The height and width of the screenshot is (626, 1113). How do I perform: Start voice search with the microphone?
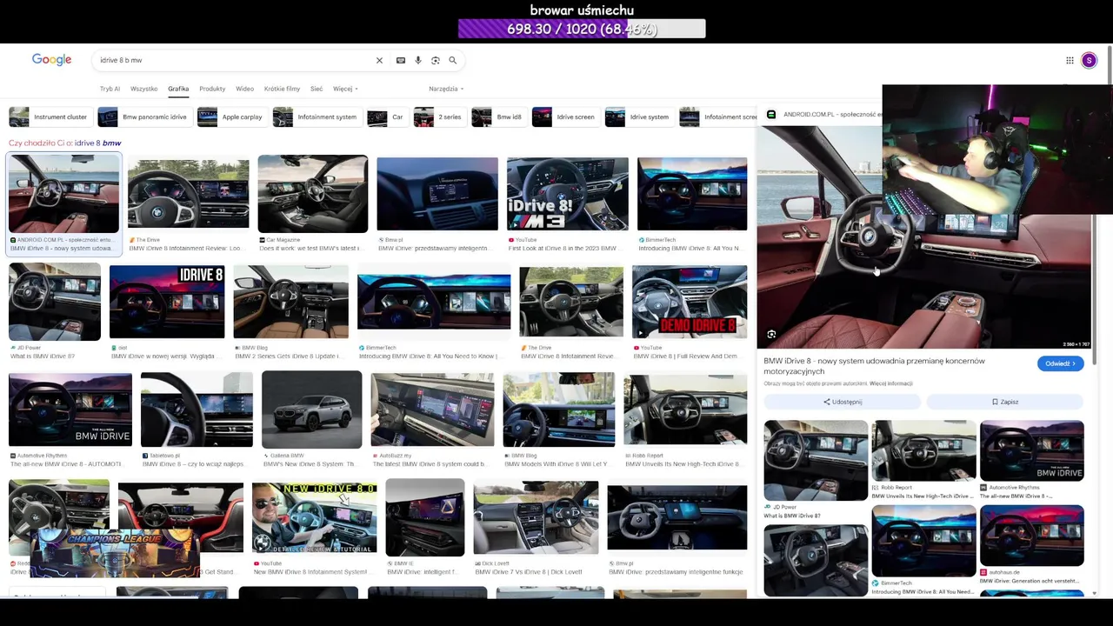(418, 60)
